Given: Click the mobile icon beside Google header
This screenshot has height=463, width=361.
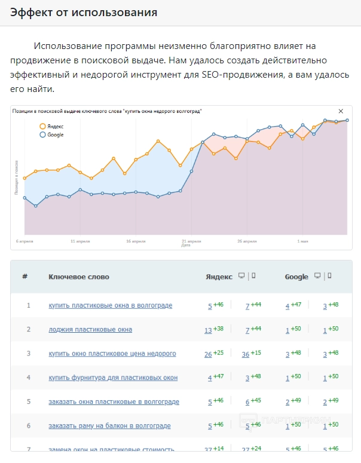Looking at the screenshot, I should [329, 276].
